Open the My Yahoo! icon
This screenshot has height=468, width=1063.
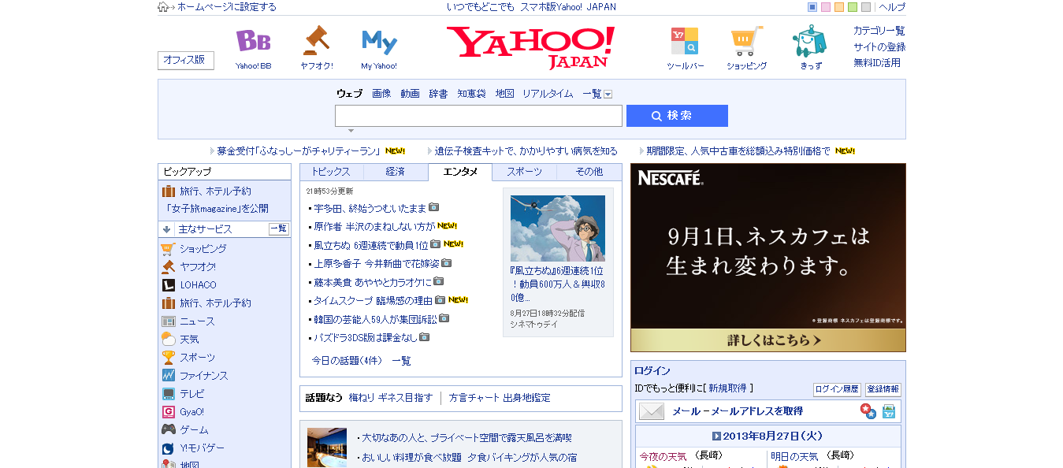(x=379, y=41)
